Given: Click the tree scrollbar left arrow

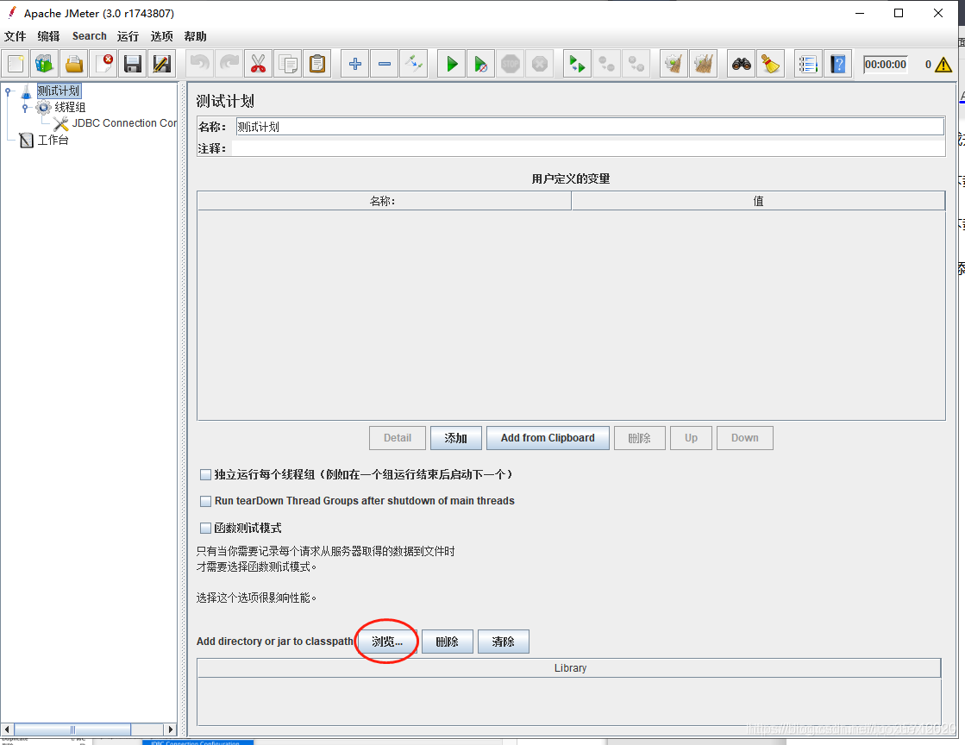Looking at the screenshot, I should click(6, 729).
